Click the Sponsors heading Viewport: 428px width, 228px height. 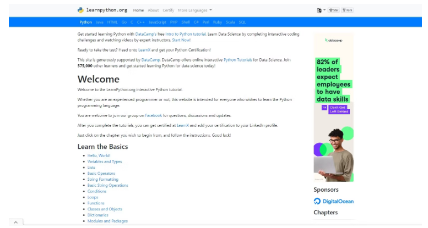tap(326, 190)
